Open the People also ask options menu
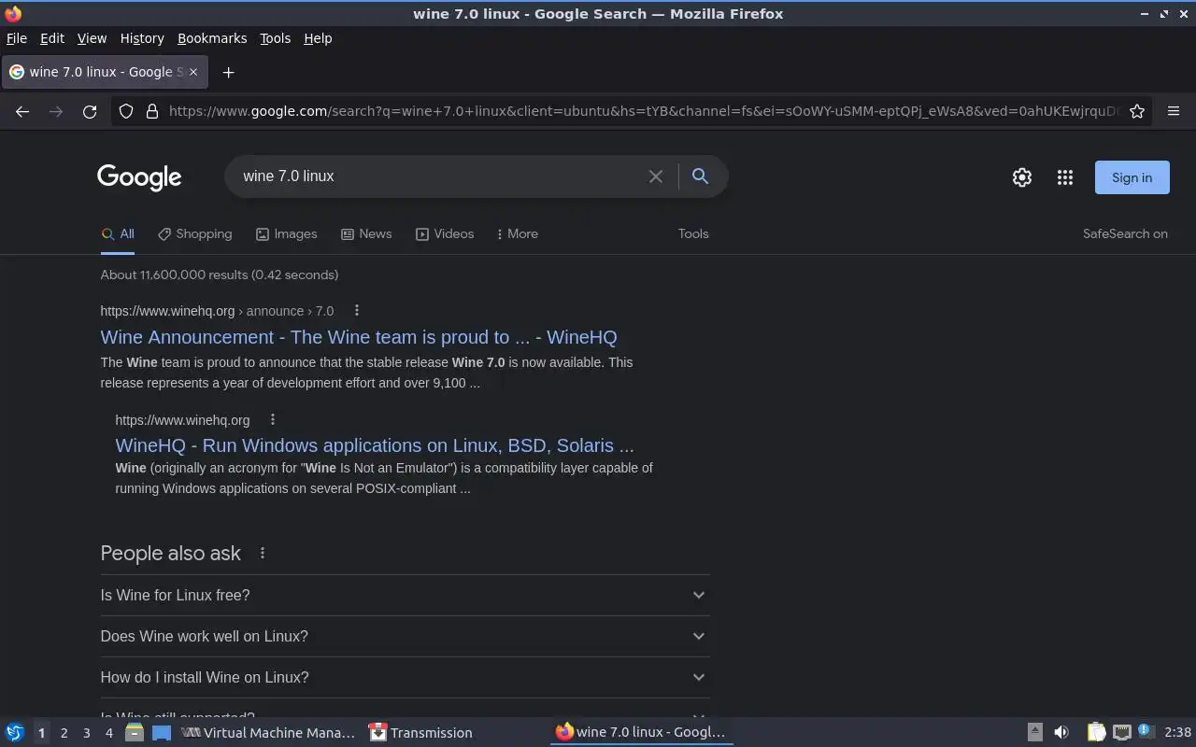The image size is (1196, 747). [263, 554]
